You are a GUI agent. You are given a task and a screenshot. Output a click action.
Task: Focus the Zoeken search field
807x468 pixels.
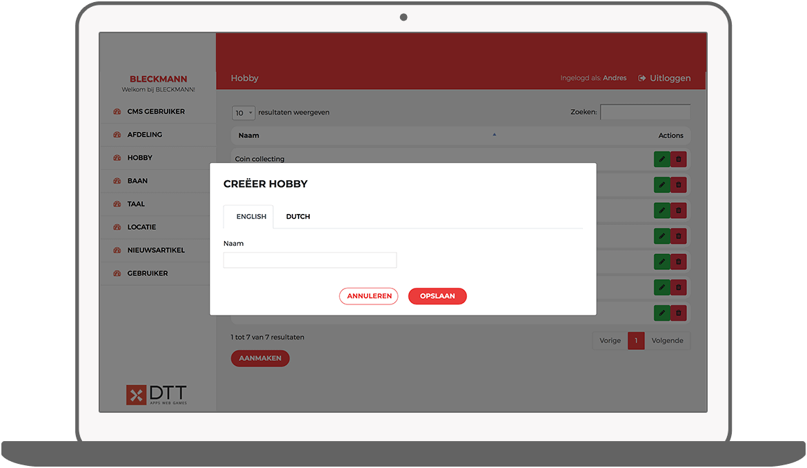645,113
